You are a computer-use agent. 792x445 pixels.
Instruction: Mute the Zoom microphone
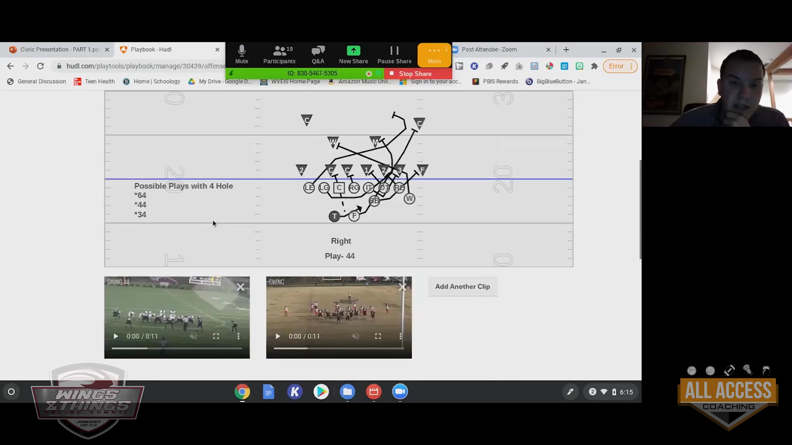coord(242,55)
